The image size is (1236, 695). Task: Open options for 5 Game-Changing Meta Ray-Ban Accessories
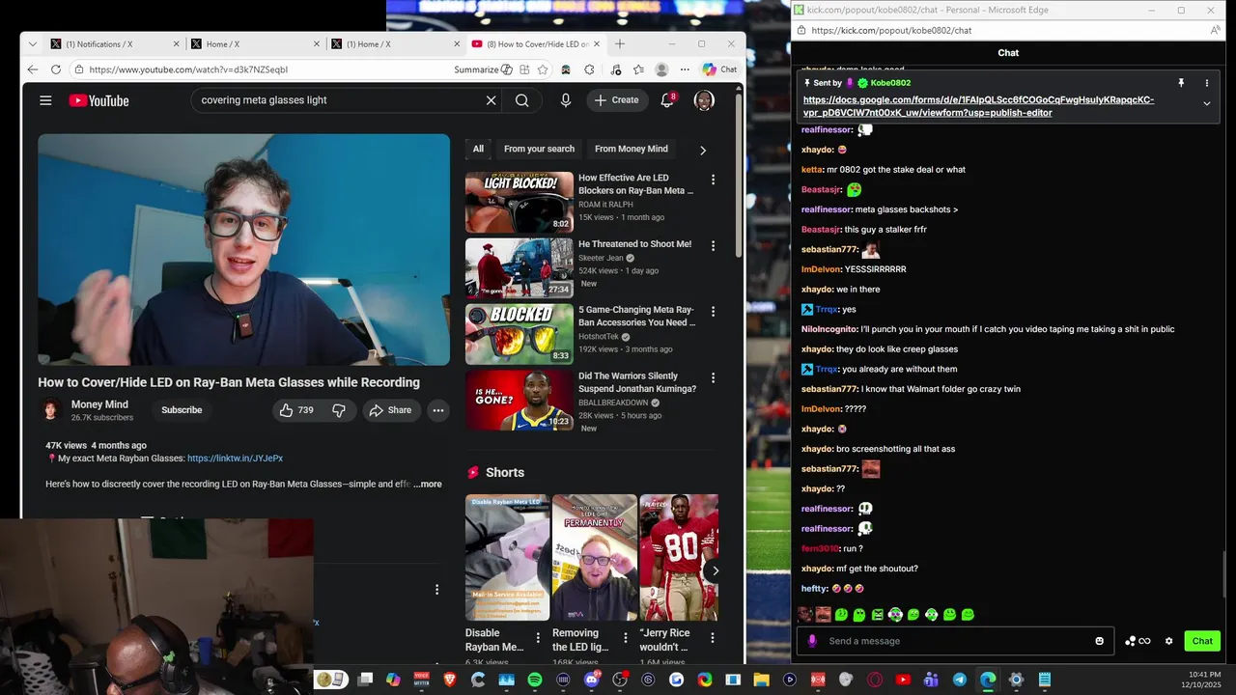pos(713,312)
